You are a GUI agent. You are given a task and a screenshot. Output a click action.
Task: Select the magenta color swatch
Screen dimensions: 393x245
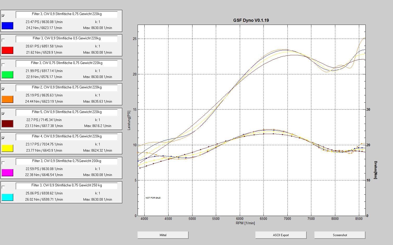[7, 173]
